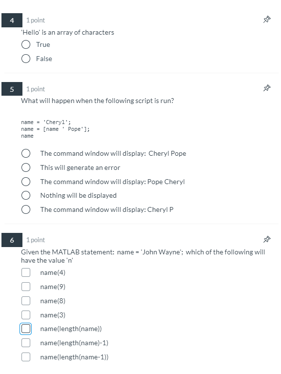Screen dimensions: 281x374
Task: Pin question 5 with the pushpin icon
Action: (x=267, y=88)
